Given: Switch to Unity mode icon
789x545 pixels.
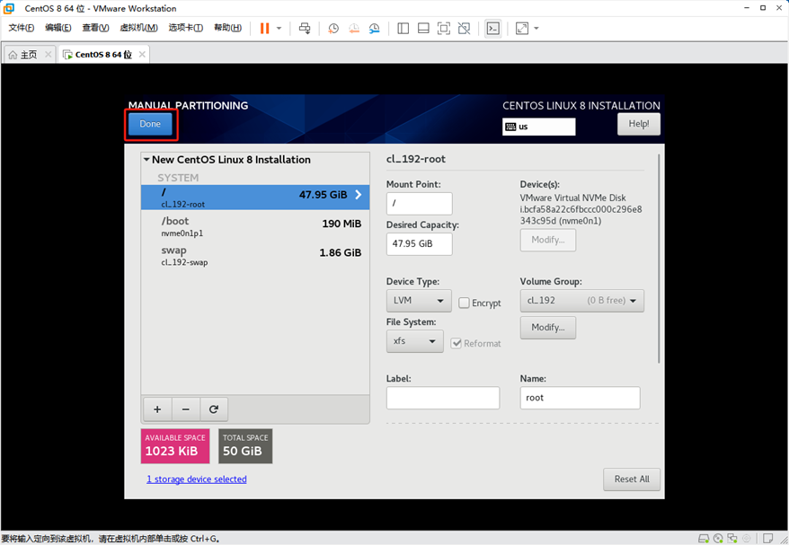Looking at the screenshot, I should pos(464,28).
